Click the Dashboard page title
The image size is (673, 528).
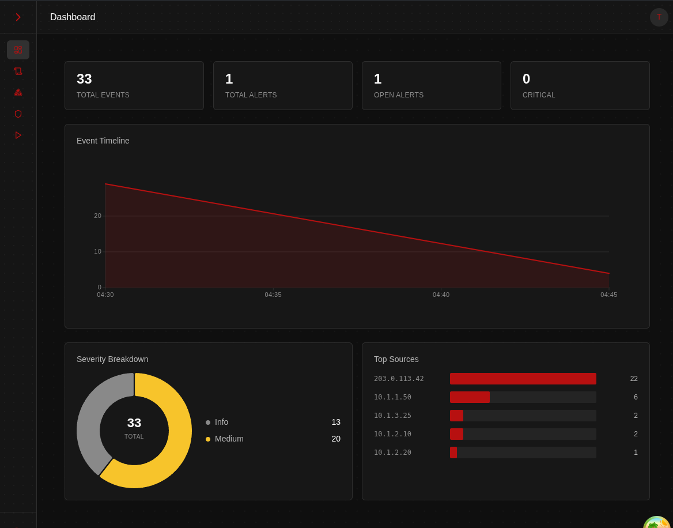(73, 17)
